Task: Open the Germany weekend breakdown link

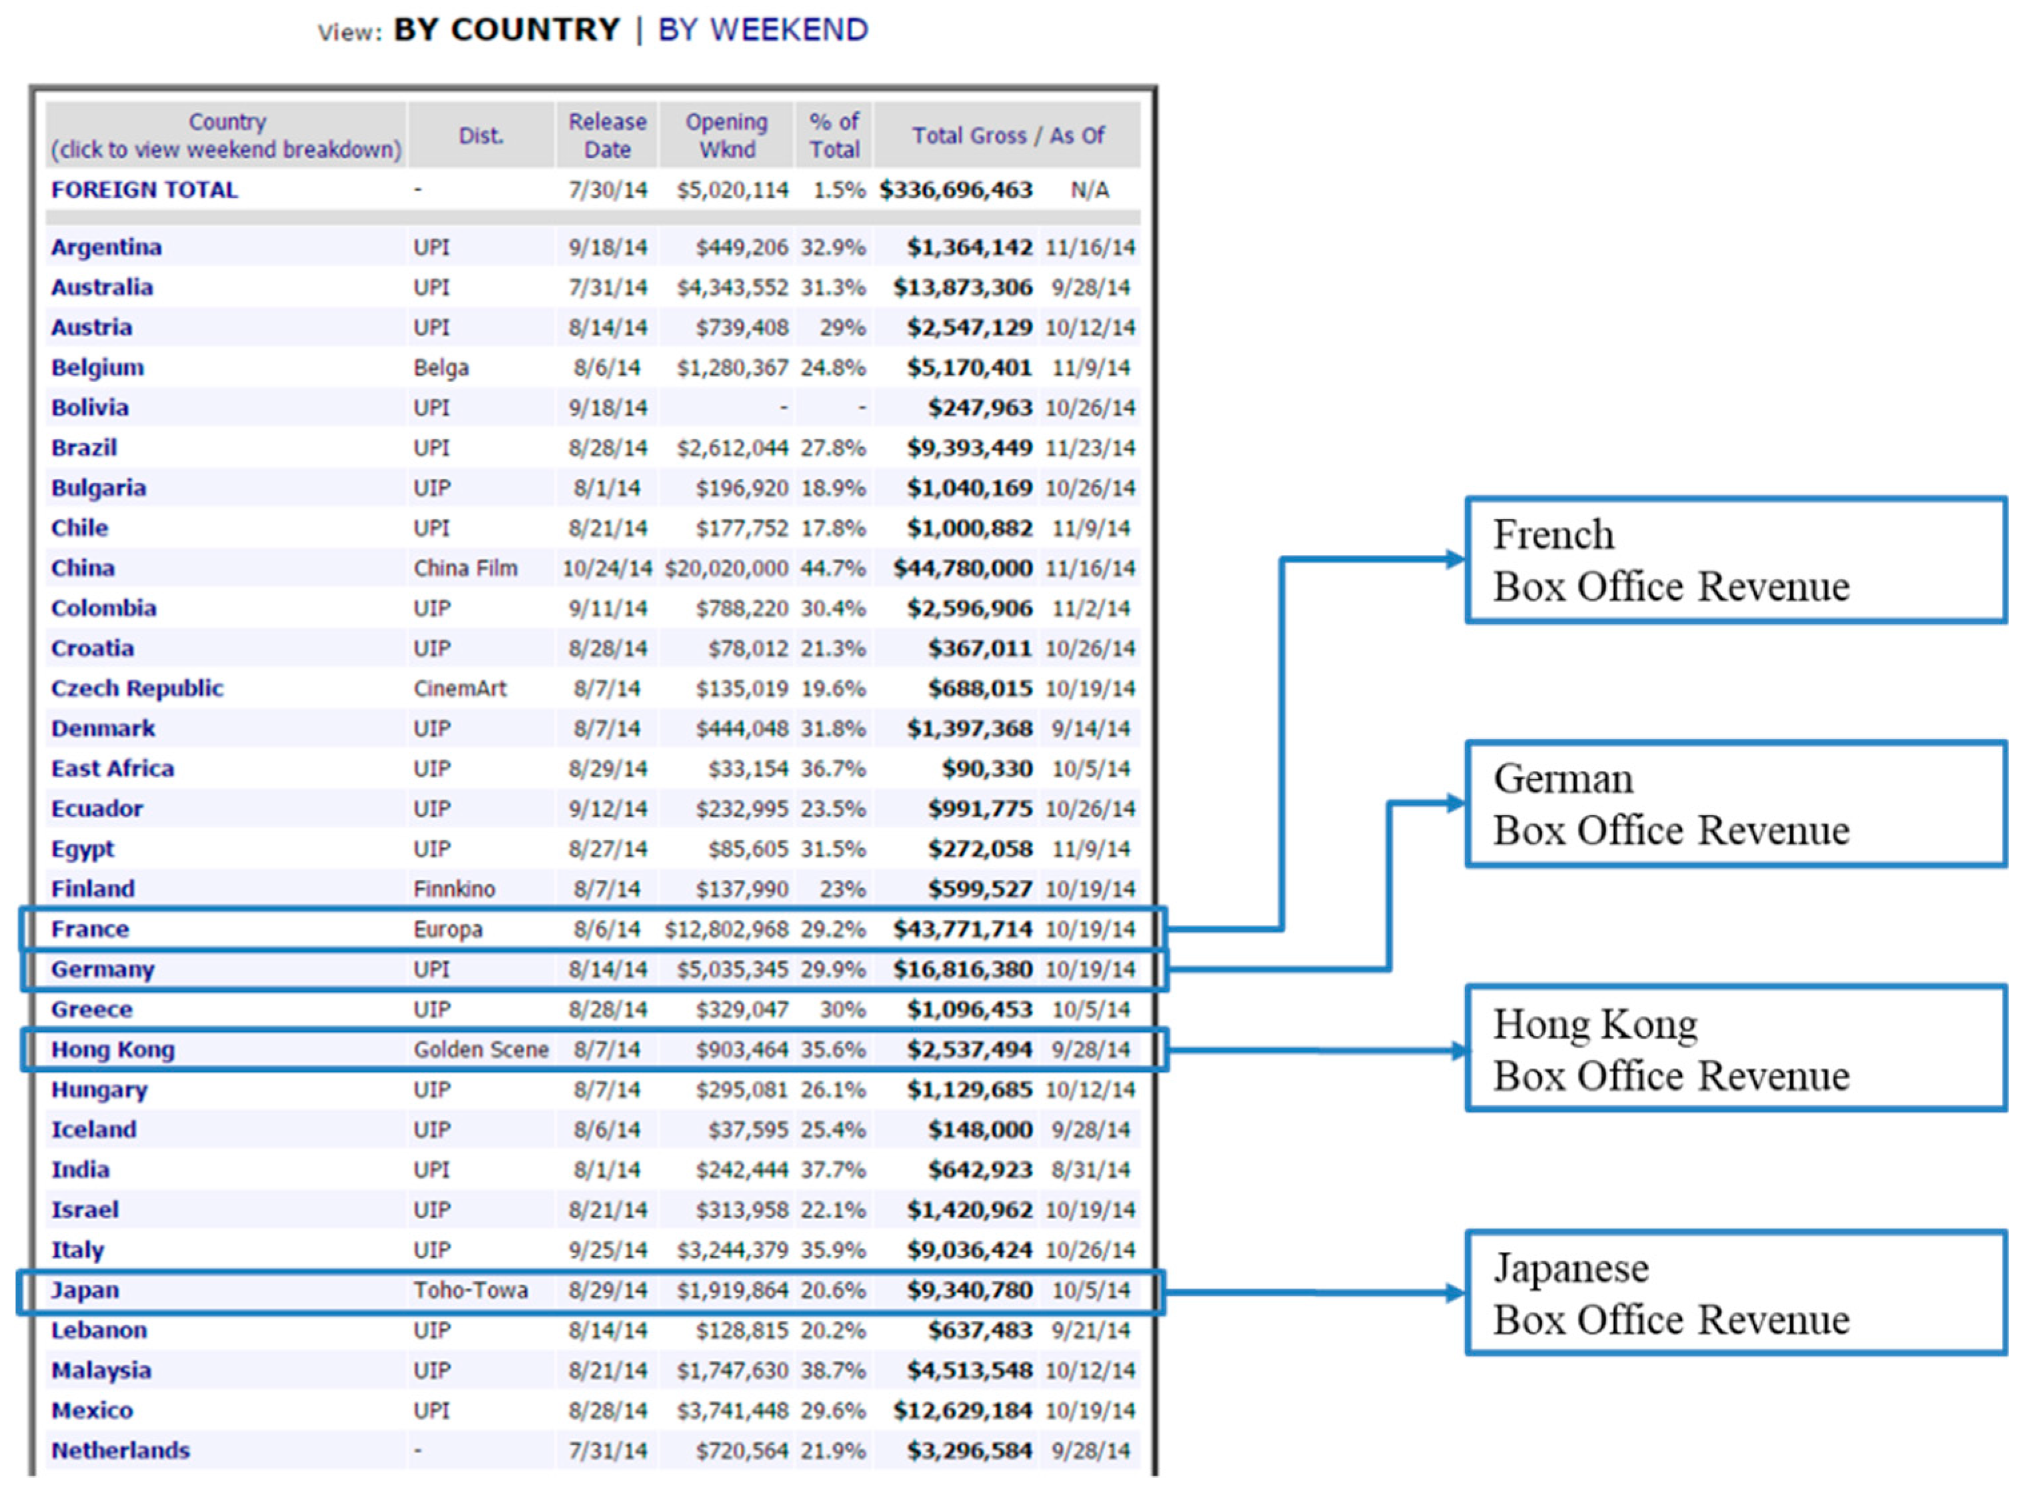Action: click(x=103, y=969)
